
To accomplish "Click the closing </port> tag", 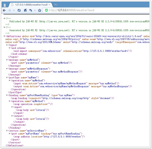I will click(15, 140).
